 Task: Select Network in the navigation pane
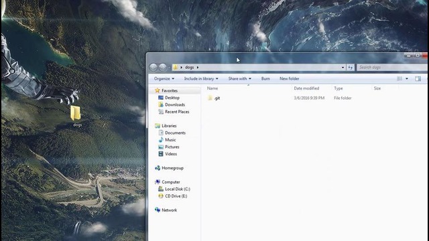coord(169,210)
